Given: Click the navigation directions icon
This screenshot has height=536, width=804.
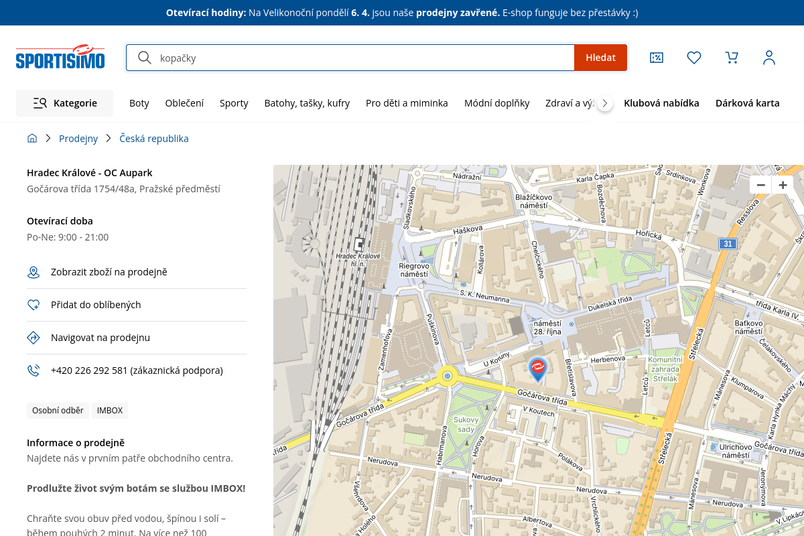Looking at the screenshot, I should point(33,338).
